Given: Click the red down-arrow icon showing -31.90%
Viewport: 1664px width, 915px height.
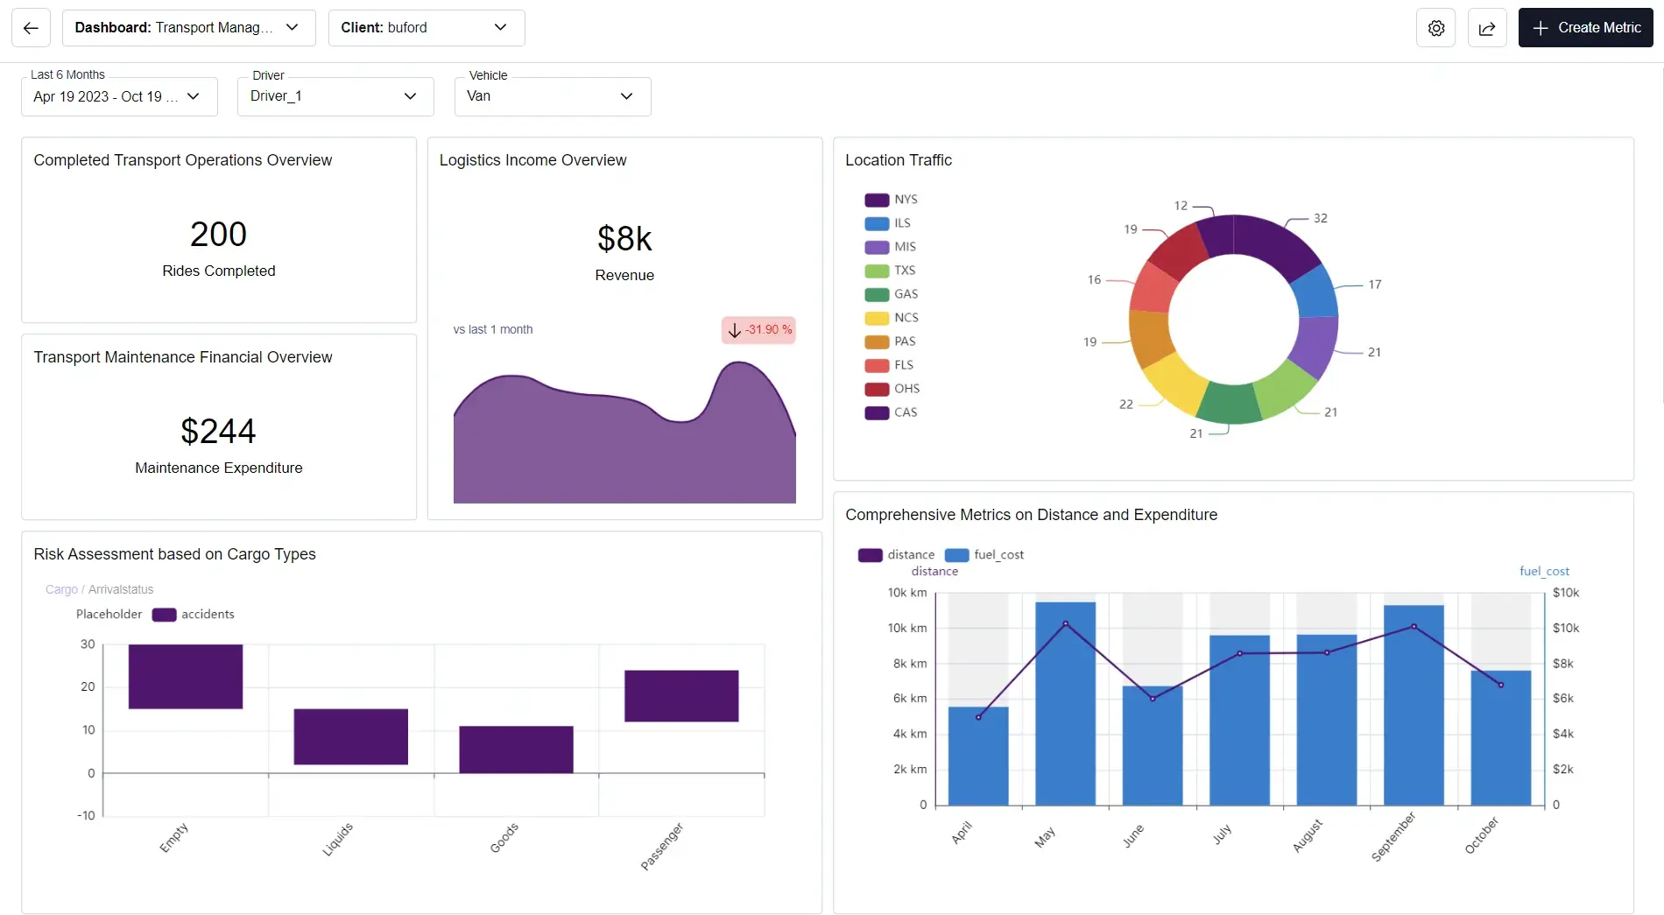Looking at the screenshot, I should (x=735, y=330).
